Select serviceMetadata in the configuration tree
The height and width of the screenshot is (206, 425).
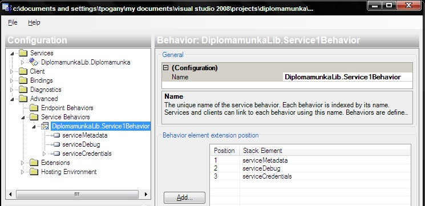pos(85,135)
